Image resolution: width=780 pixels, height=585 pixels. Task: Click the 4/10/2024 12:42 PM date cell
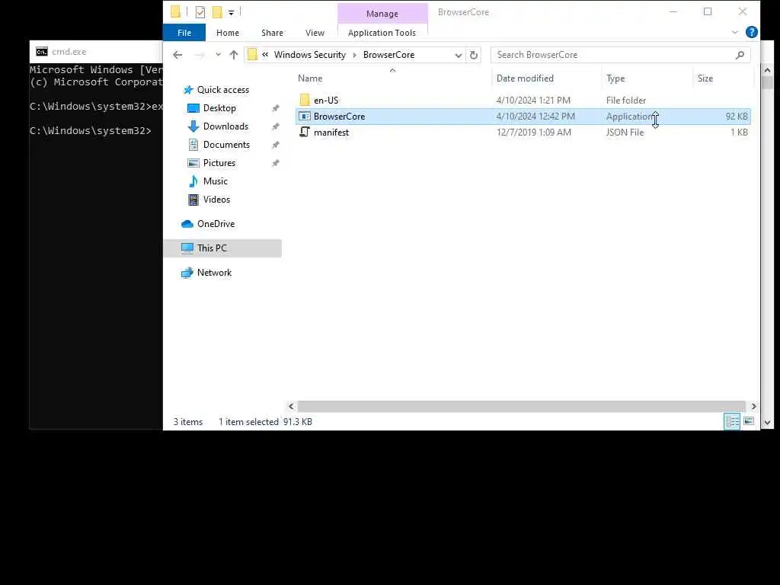pyautogui.click(x=535, y=117)
